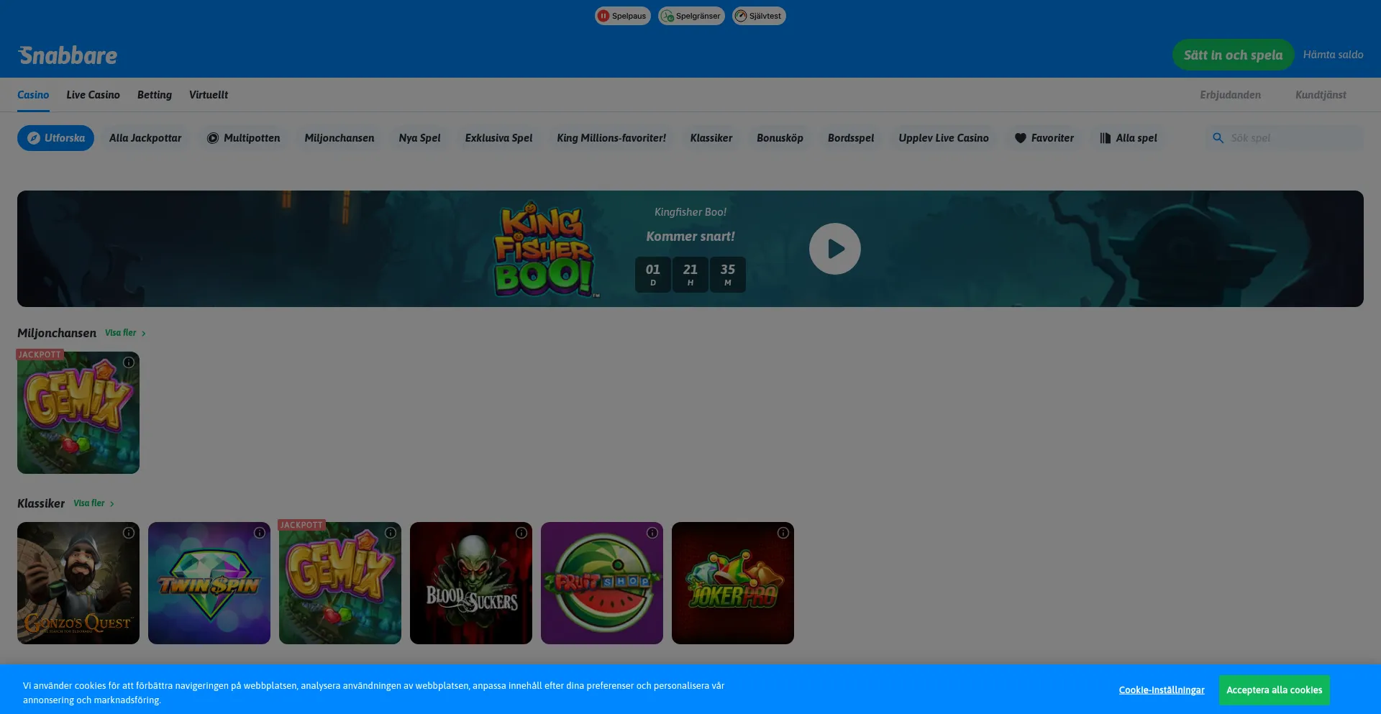
Task: Click Acceptera alla cookies
Action: [1274, 690]
